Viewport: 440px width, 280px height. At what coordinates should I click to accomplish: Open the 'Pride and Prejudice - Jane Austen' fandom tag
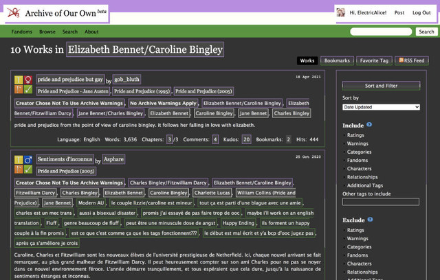73,91
